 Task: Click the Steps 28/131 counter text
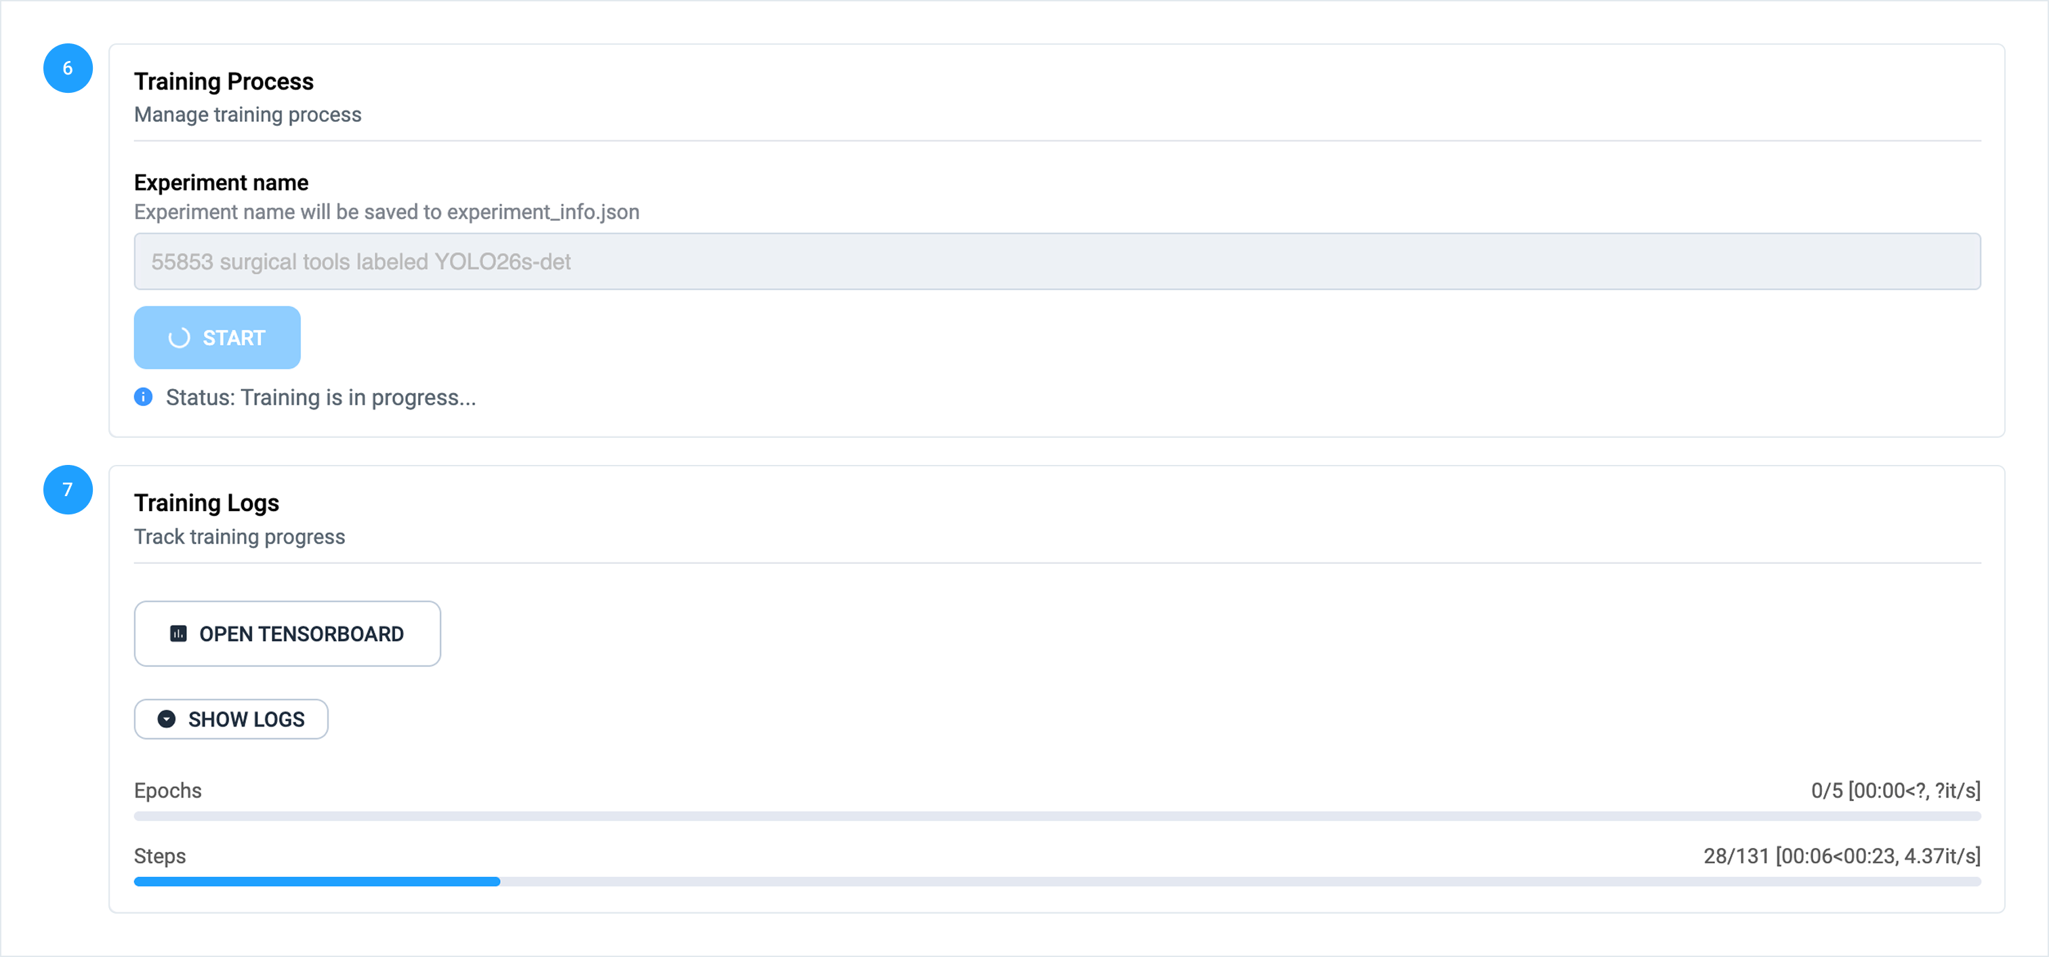pos(1842,856)
